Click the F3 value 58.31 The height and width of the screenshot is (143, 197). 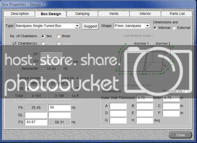click(59, 122)
